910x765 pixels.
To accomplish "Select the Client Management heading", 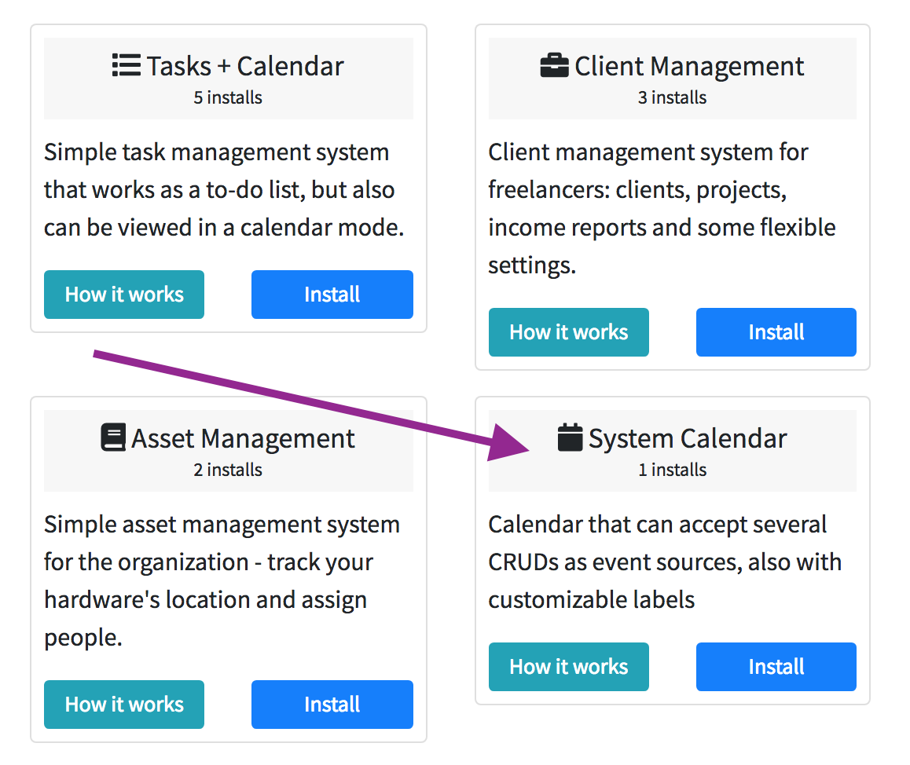I will pos(688,66).
